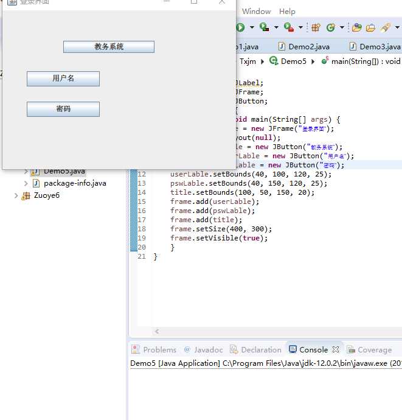Expand the breadcrumb arrow after Txjm

(262, 61)
